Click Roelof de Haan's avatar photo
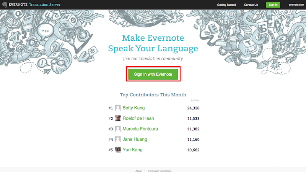 point(118,118)
